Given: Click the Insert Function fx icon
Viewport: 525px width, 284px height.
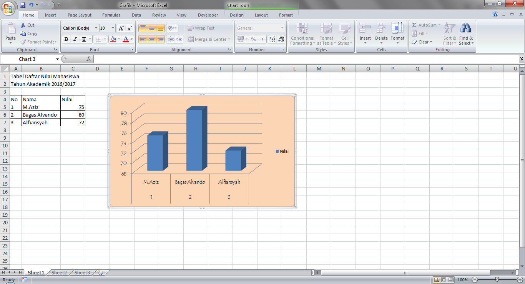Looking at the screenshot, I should point(89,59).
